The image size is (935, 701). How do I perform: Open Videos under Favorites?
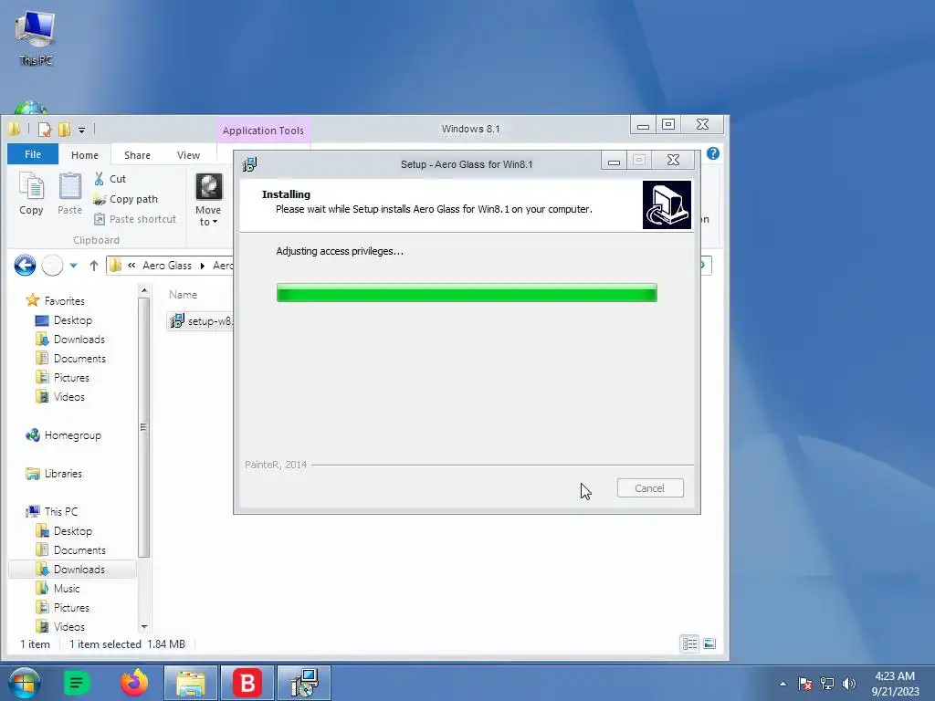60,396
